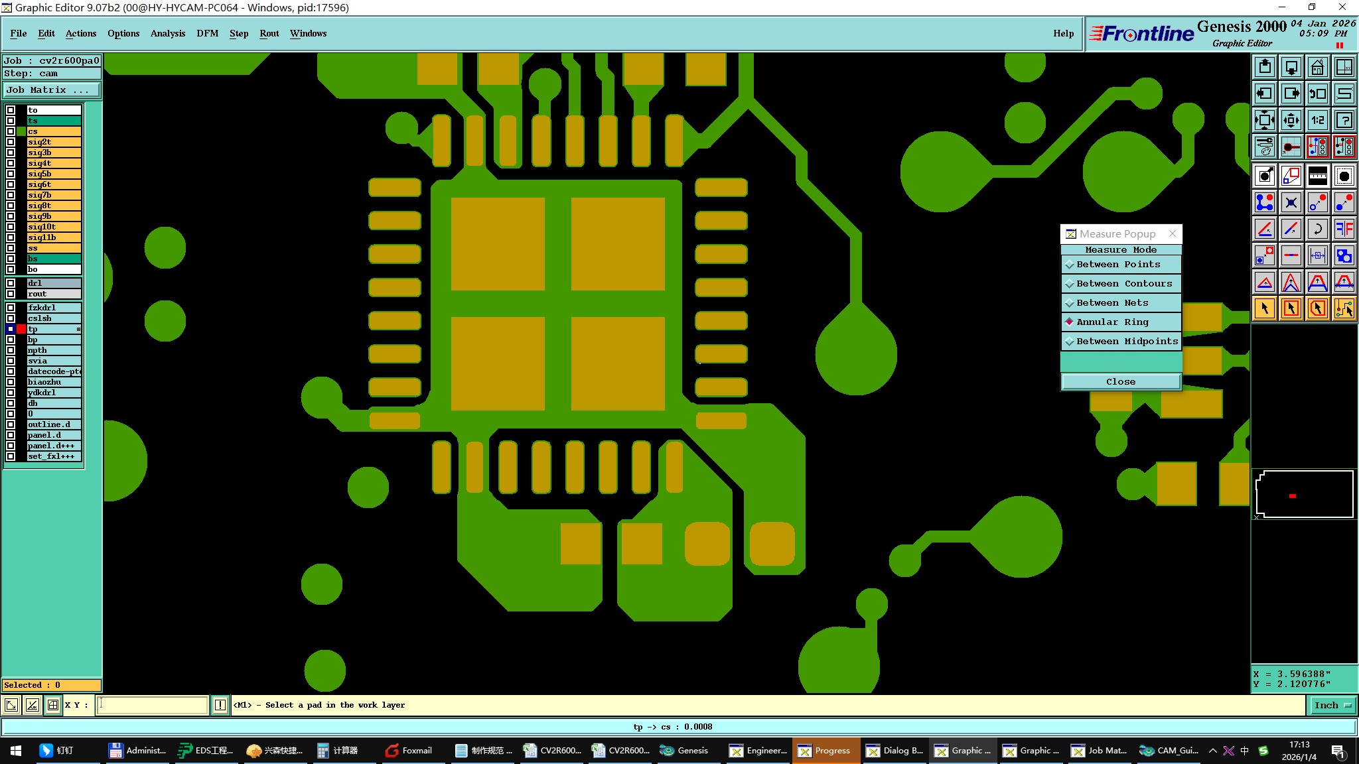Toggle the drl layer checkbox
Screen dimensions: 1359x764
[11, 283]
